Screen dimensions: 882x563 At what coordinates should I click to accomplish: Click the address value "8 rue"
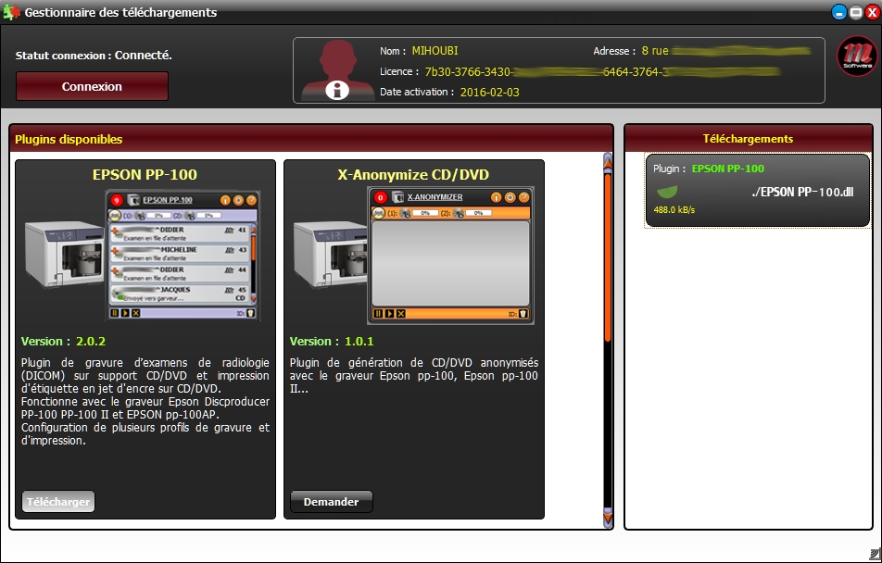(655, 51)
